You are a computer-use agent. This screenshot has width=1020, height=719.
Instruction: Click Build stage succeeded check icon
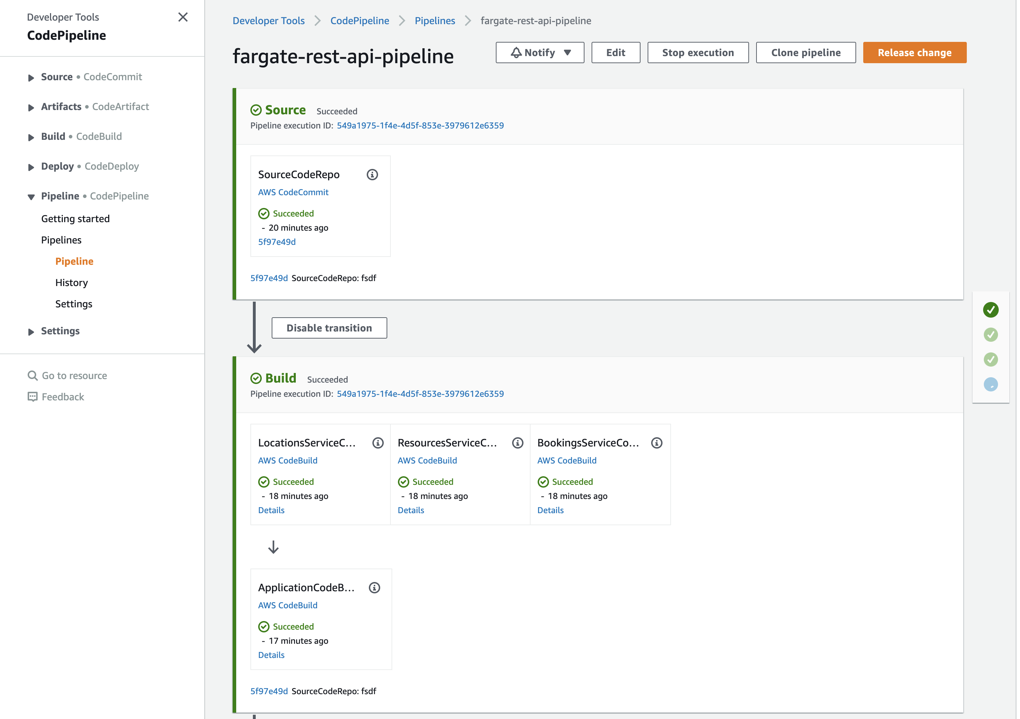(x=256, y=378)
